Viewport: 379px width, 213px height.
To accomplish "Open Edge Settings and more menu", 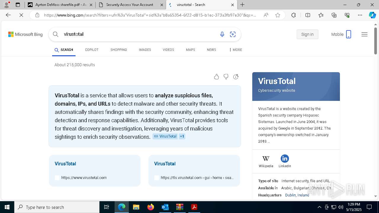I will click(x=360, y=15).
